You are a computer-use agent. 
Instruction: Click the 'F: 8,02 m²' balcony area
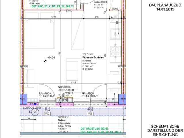pos(62,129)
